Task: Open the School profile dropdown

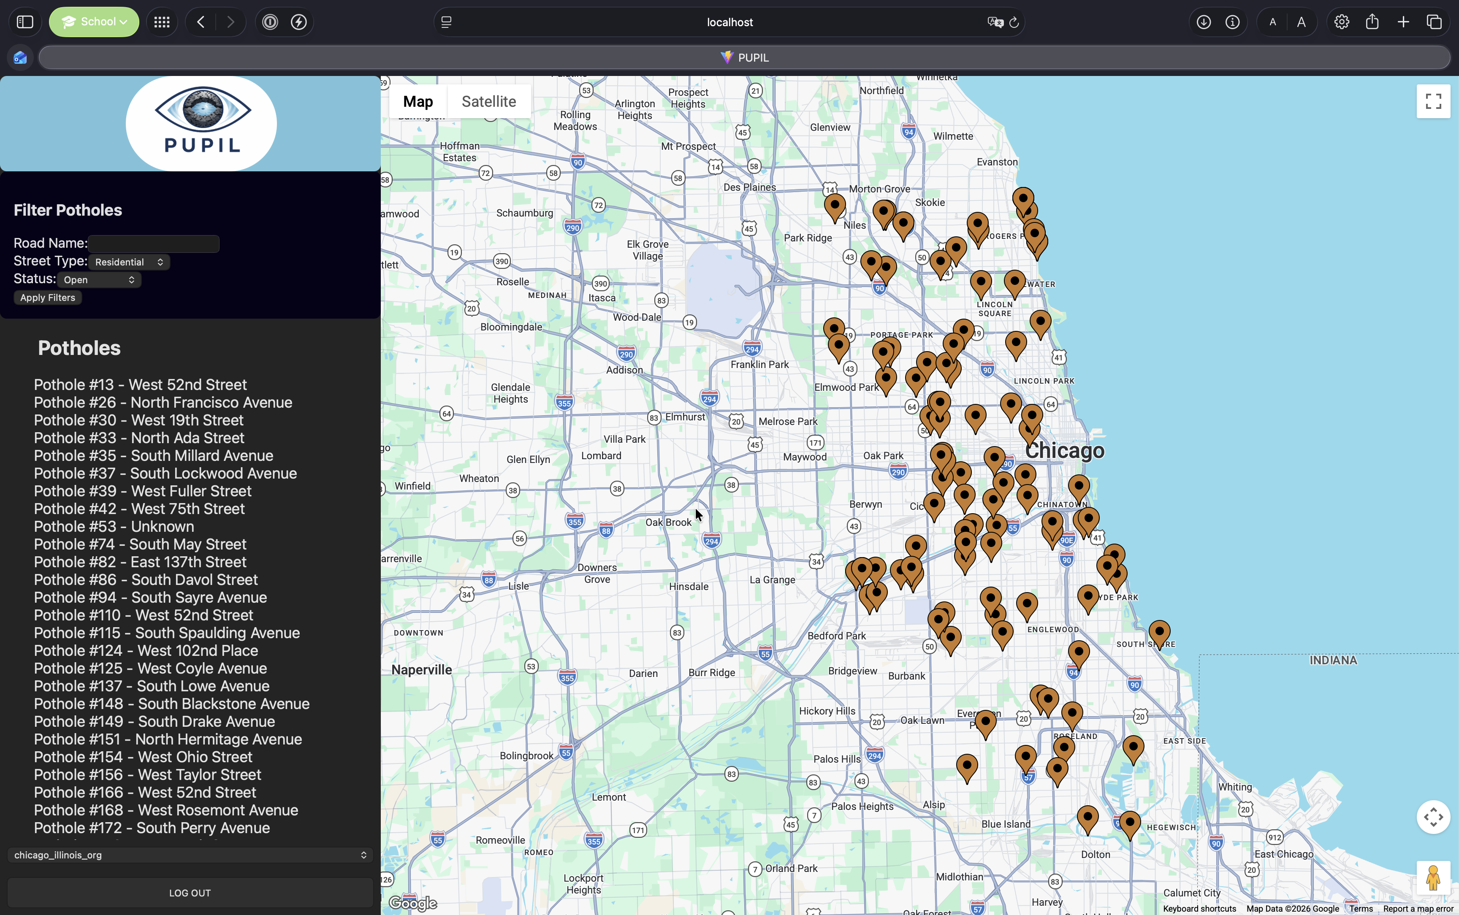Action: coord(94,22)
